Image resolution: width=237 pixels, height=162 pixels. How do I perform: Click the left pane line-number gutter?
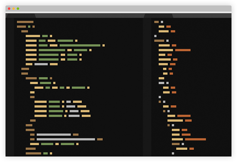(10, 87)
